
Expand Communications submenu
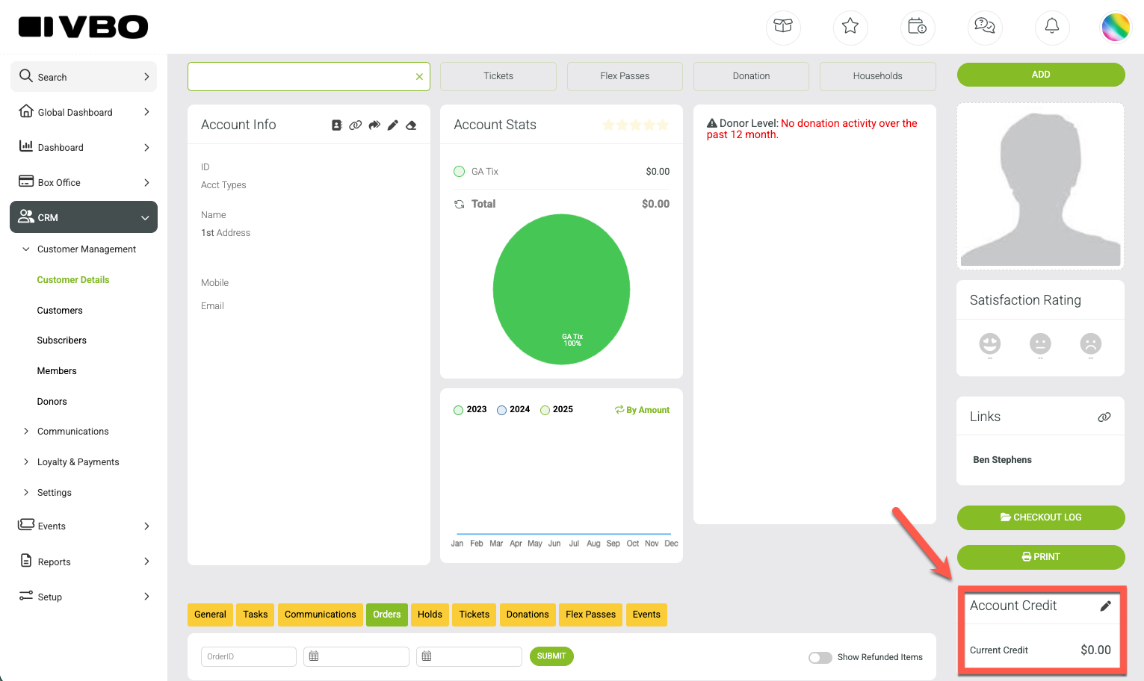coord(26,432)
